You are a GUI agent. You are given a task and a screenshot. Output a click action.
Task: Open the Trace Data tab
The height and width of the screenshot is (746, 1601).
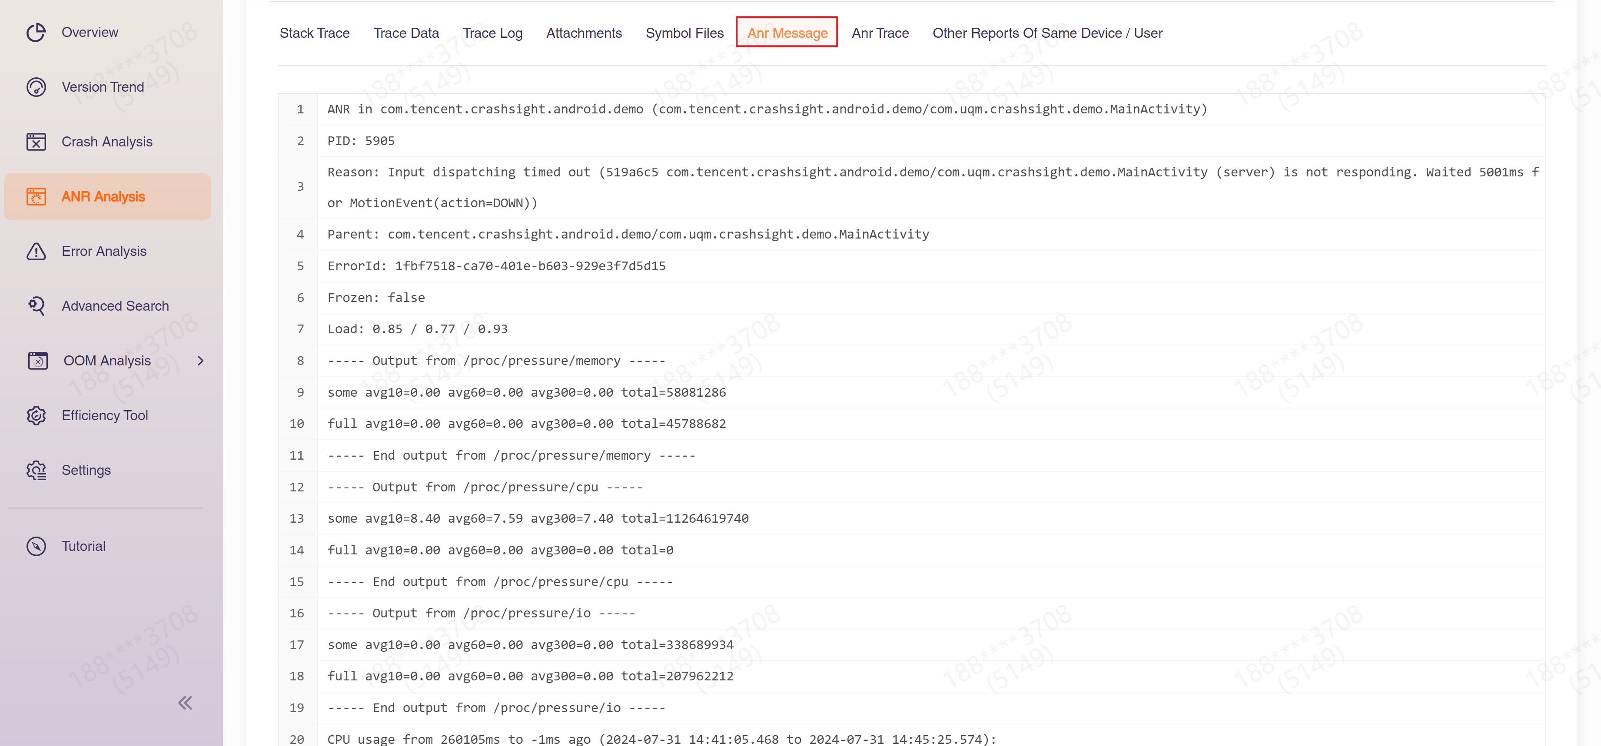406,33
